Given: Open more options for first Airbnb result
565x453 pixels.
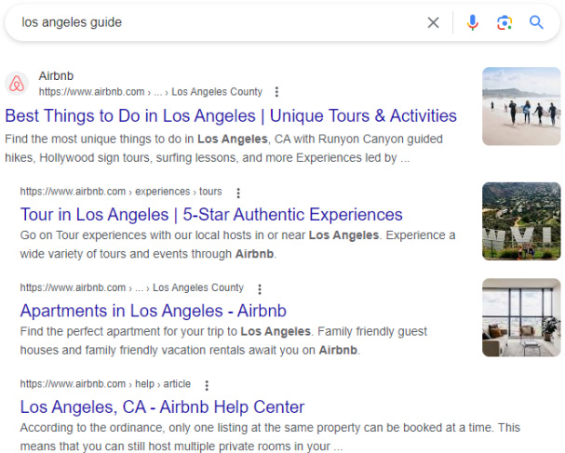Looking at the screenshot, I should coord(276,92).
